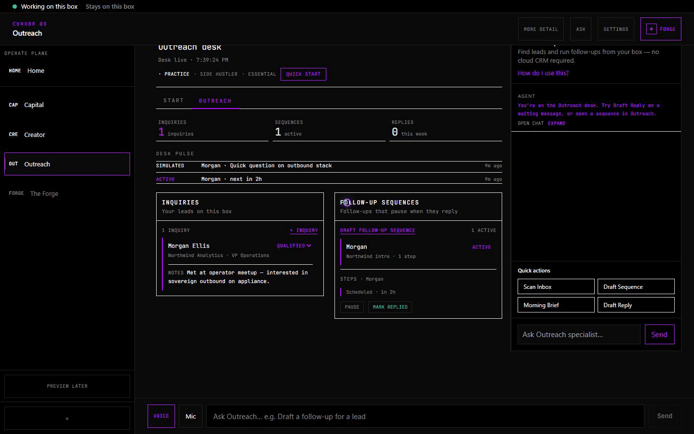Select the Morgan Northwind intro sequence
Screen dimensions: 694x434
418,251
